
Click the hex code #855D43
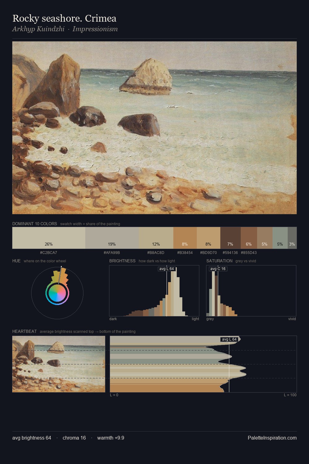[249, 253]
